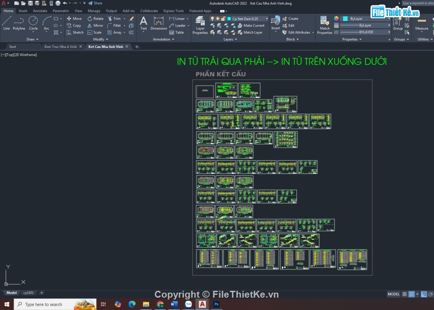
Task: Click the Mirror tool
Action: 95,26
